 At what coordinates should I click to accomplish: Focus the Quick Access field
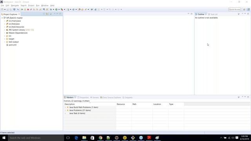[235, 9]
